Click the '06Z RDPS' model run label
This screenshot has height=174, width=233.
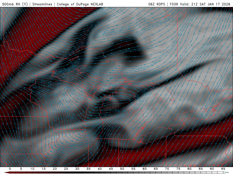[x=157, y=4]
